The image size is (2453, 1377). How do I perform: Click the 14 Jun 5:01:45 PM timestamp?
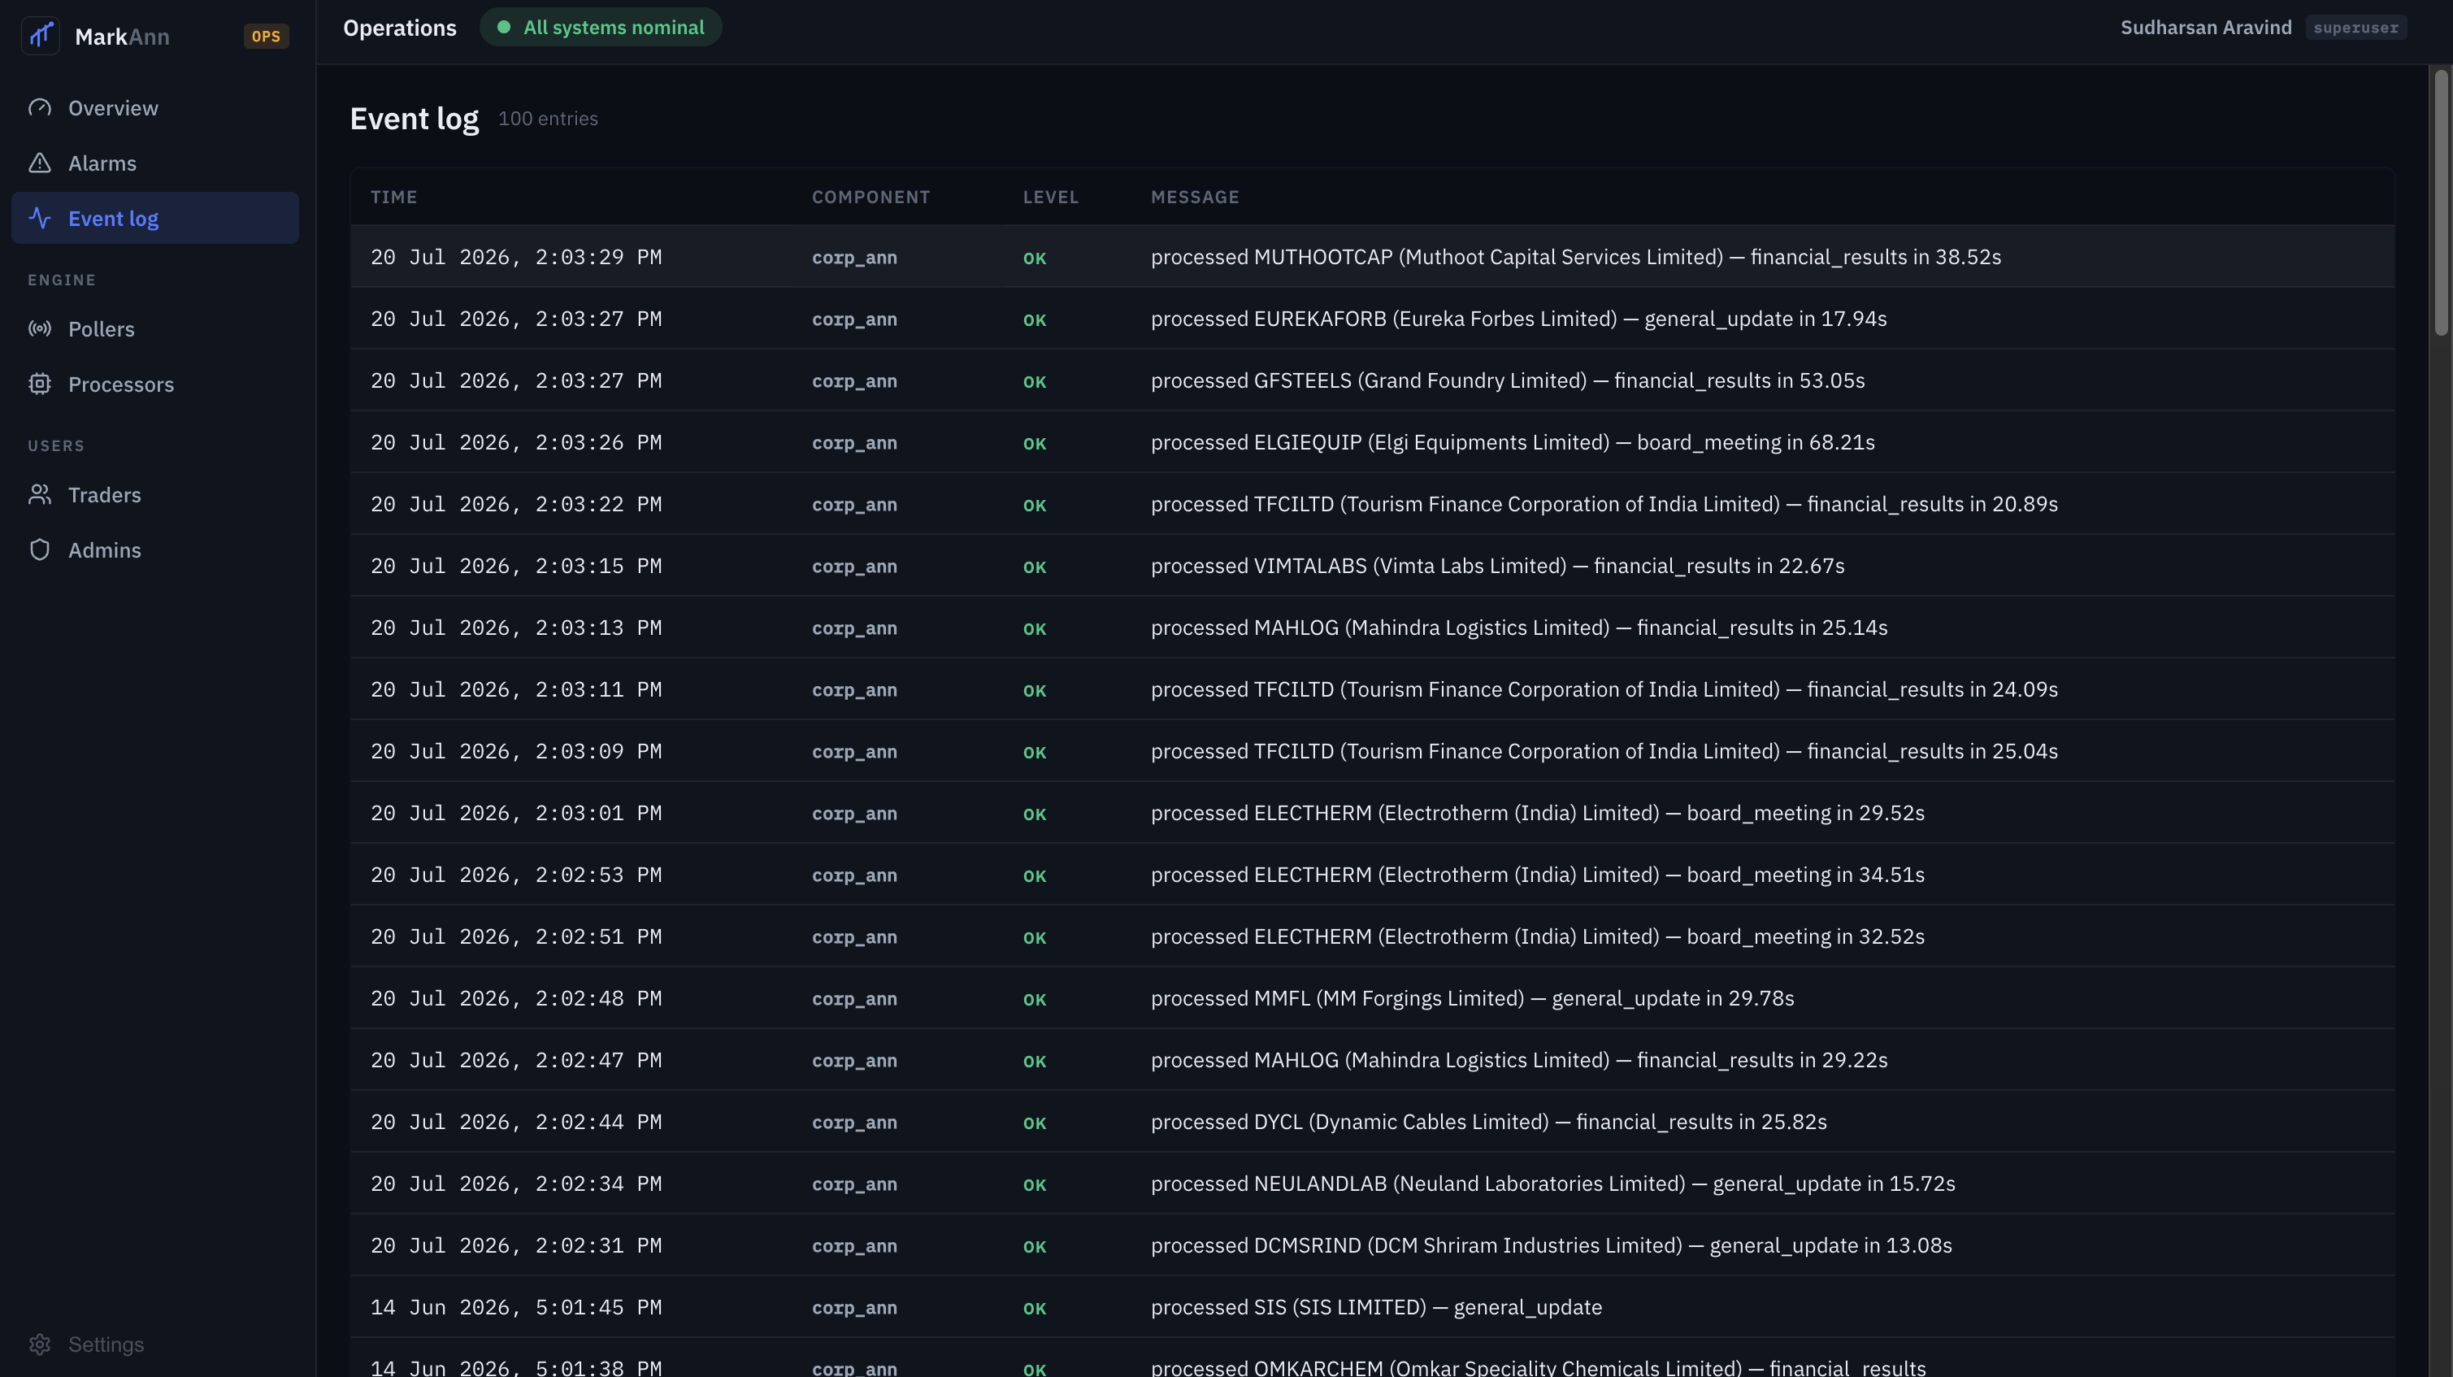point(516,1307)
